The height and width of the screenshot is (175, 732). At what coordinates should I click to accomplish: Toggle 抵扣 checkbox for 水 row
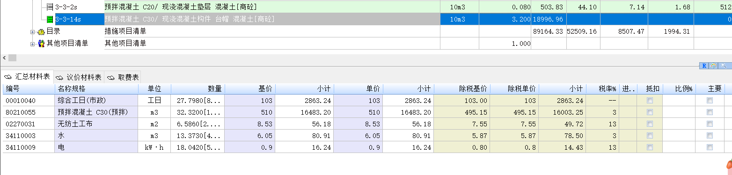click(x=649, y=136)
